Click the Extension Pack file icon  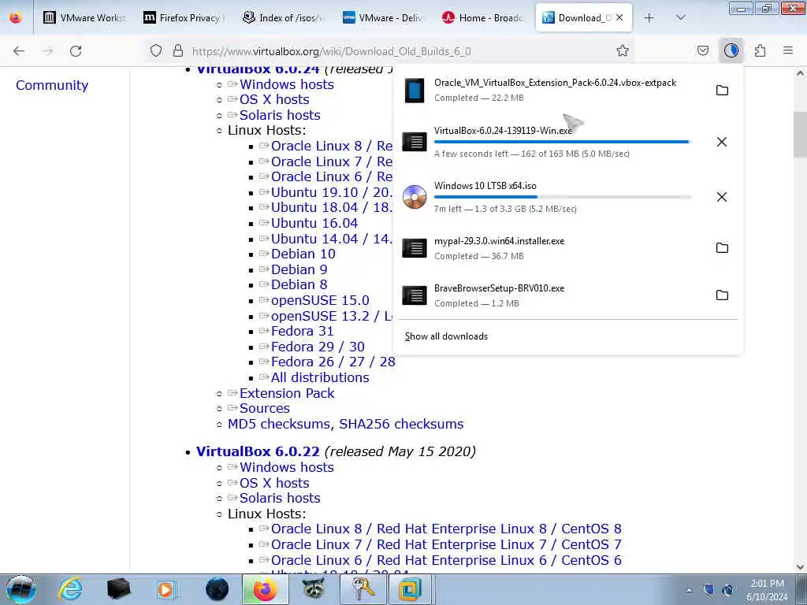(x=415, y=91)
